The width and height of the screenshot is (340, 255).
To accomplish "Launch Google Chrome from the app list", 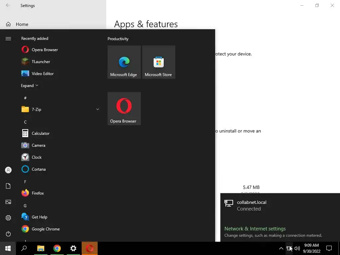I will (61, 229).
